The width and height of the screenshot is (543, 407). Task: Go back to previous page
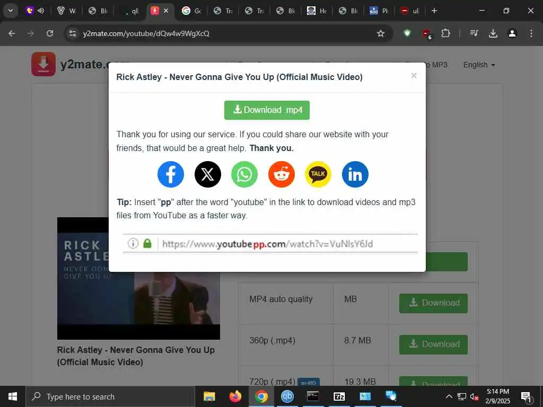tap(12, 33)
